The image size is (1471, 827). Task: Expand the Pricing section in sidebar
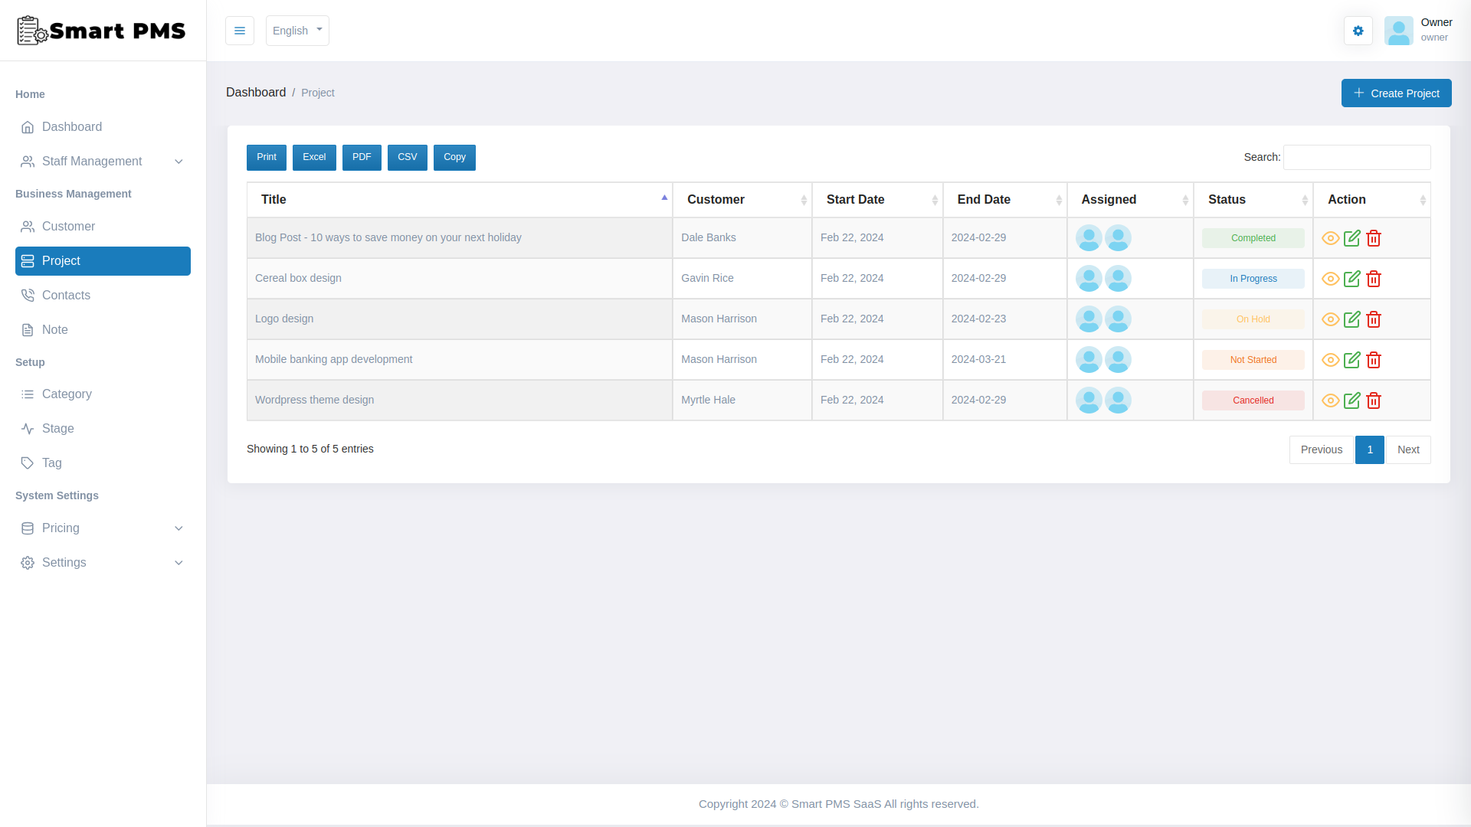pos(61,528)
